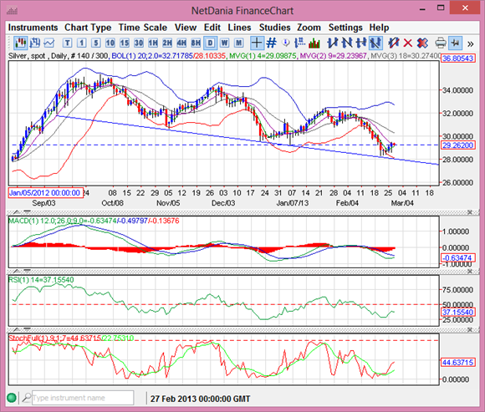Image resolution: width=485 pixels, height=412 pixels.
Task: Select the rising trend line tool
Action: 333,43
